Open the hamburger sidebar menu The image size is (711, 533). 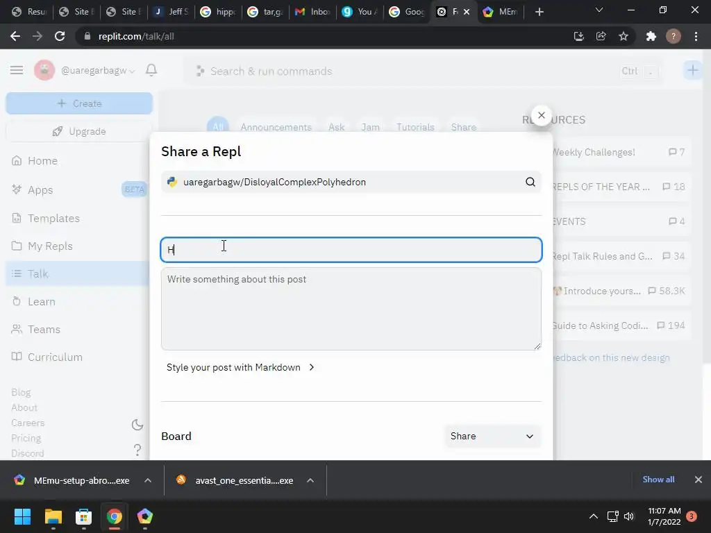coord(17,70)
